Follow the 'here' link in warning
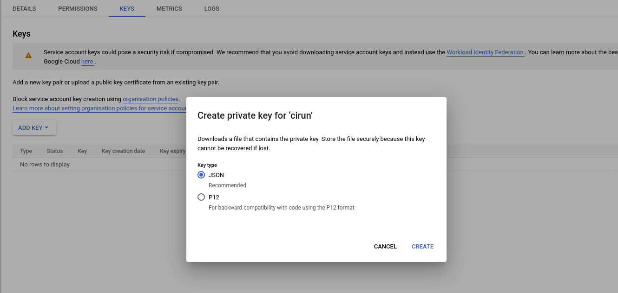The width and height of the screenshot is (618, 293). click(x=87, y=62)
